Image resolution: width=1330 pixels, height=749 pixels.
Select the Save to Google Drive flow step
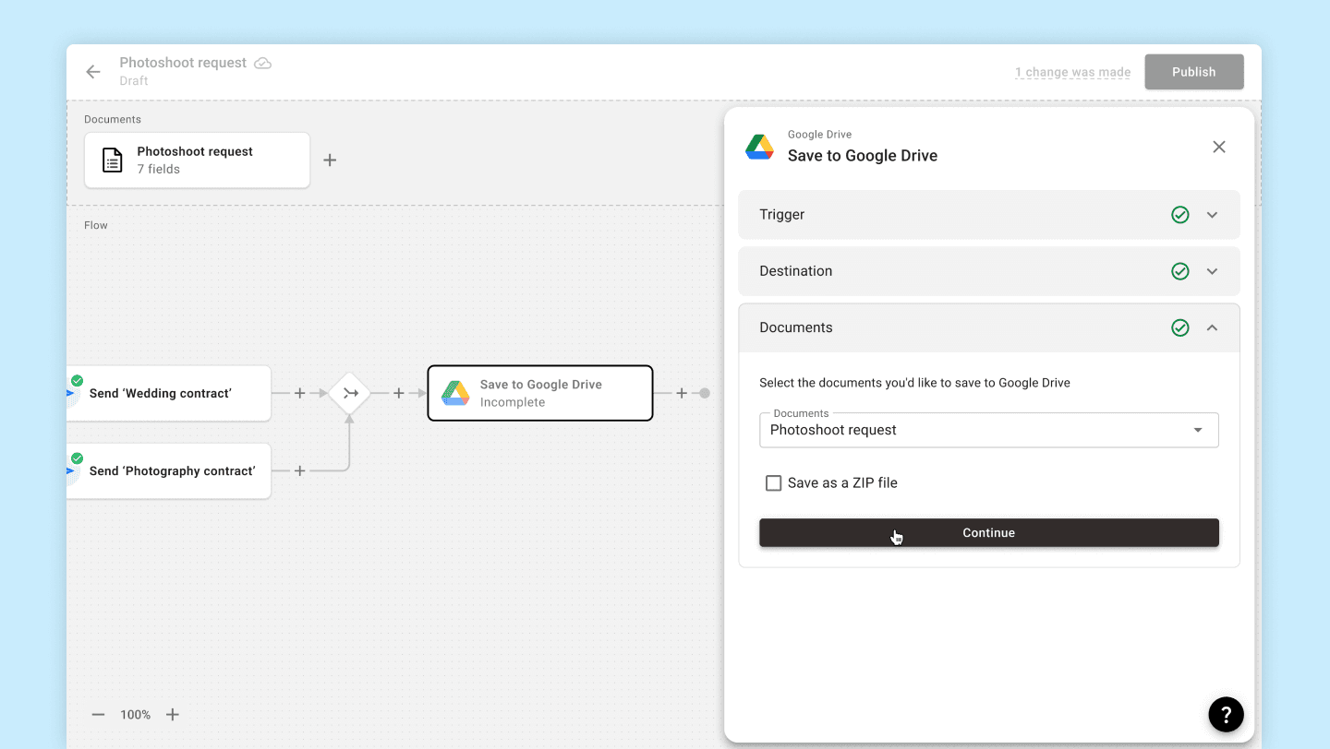(540, 393)
